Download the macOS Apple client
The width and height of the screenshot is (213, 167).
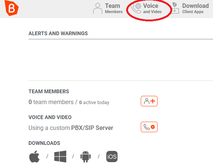(34, 157)
